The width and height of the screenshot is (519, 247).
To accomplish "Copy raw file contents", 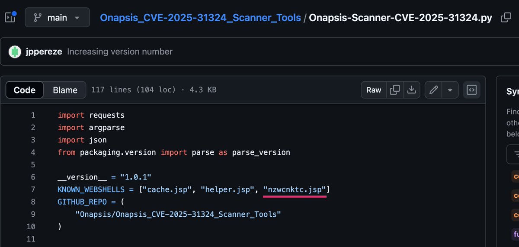I will point(394,90).
